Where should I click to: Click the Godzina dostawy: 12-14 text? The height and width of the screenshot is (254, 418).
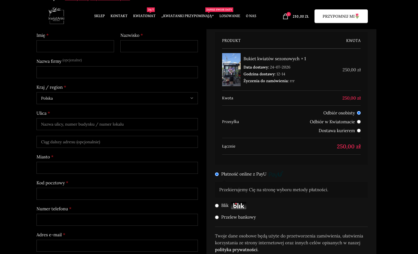point(264,74)
